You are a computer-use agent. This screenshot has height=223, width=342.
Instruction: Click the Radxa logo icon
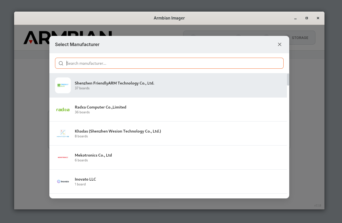(63, 109)
